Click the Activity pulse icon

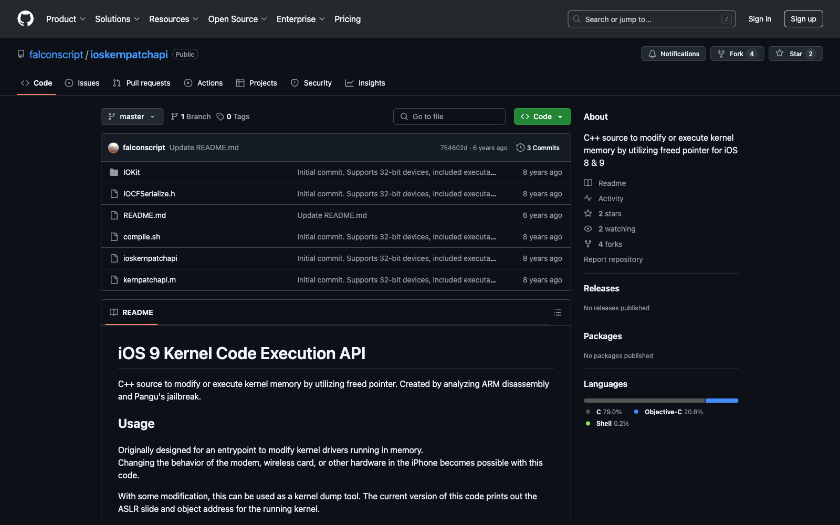(588, 198)
